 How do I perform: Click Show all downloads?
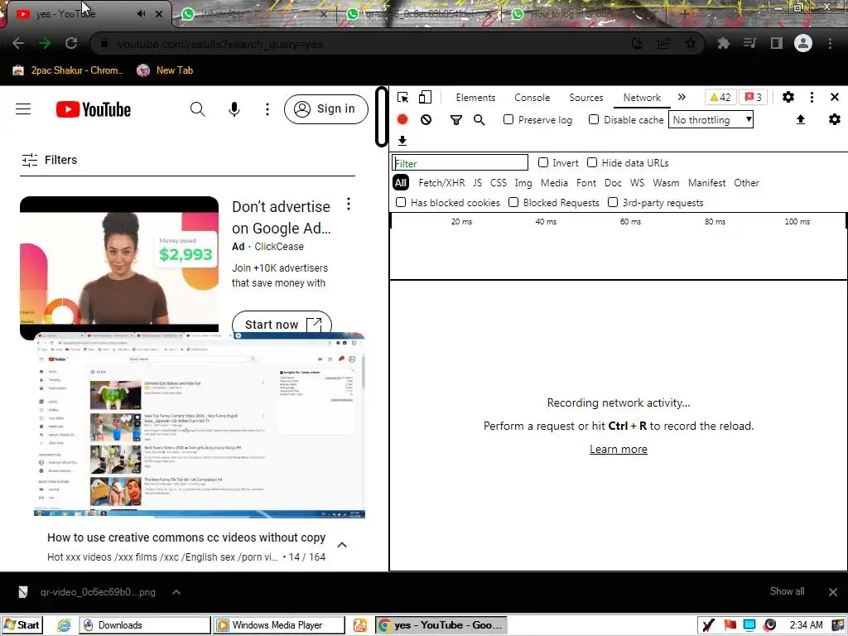pyautogui.click(x=787, y=591)
